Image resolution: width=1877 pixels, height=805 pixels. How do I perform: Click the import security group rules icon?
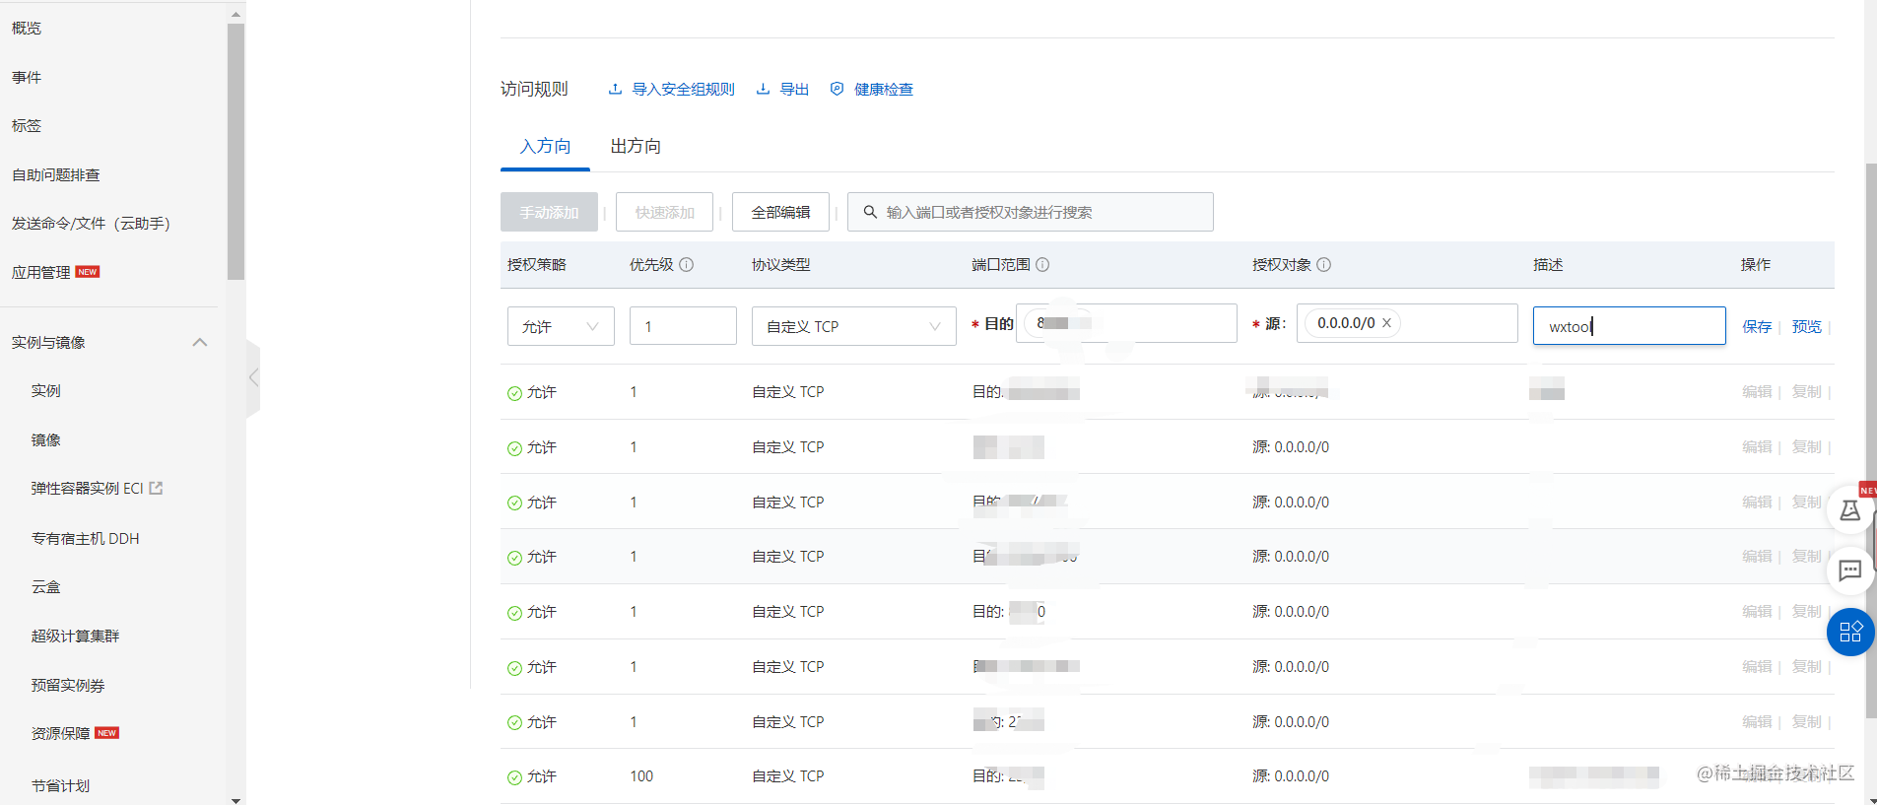click(x=615, y=89)
